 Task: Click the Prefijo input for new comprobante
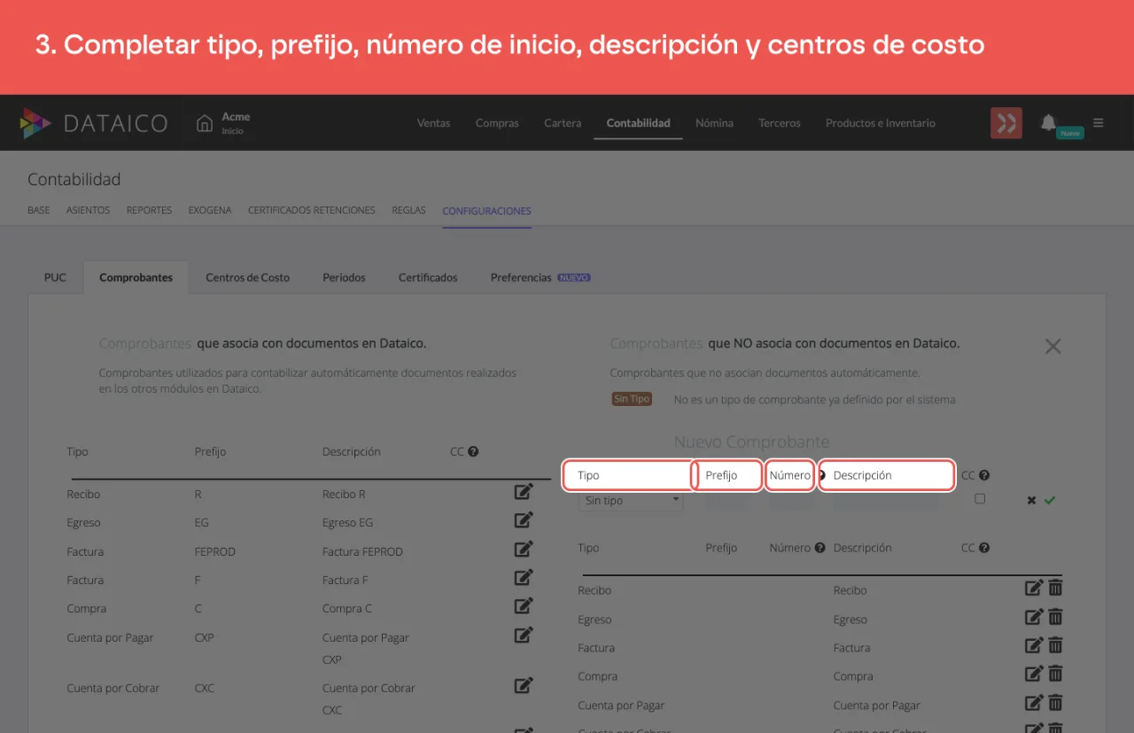point(726,502)
